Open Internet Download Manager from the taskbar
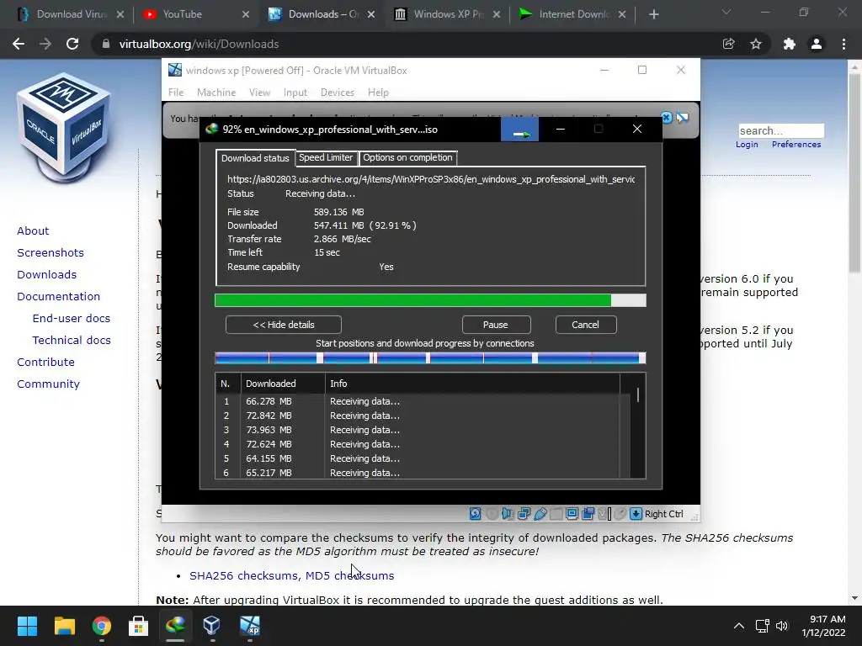 175,625
